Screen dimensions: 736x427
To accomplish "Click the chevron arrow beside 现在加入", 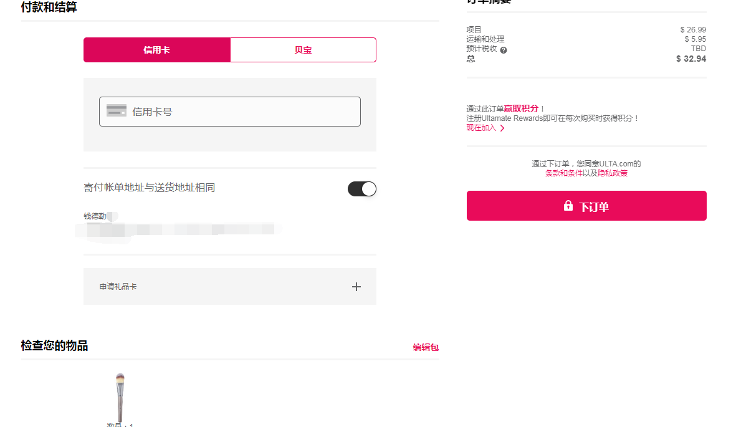I will [502, 128].
